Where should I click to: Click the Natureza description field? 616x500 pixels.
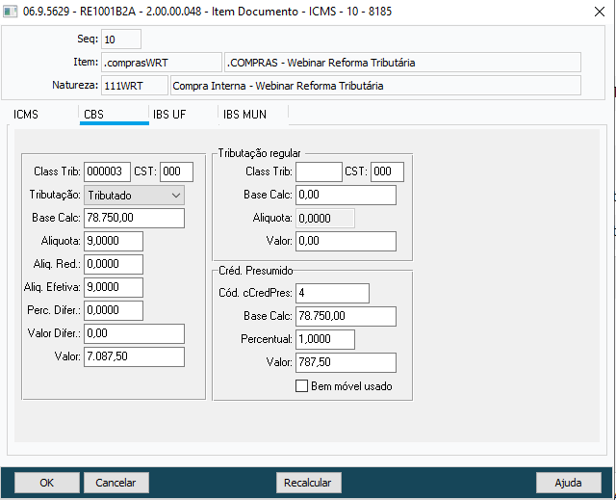point(375,86)
